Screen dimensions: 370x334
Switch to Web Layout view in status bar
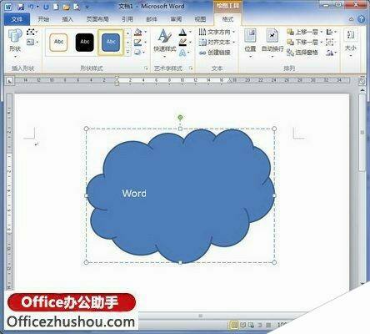[251, 325]
